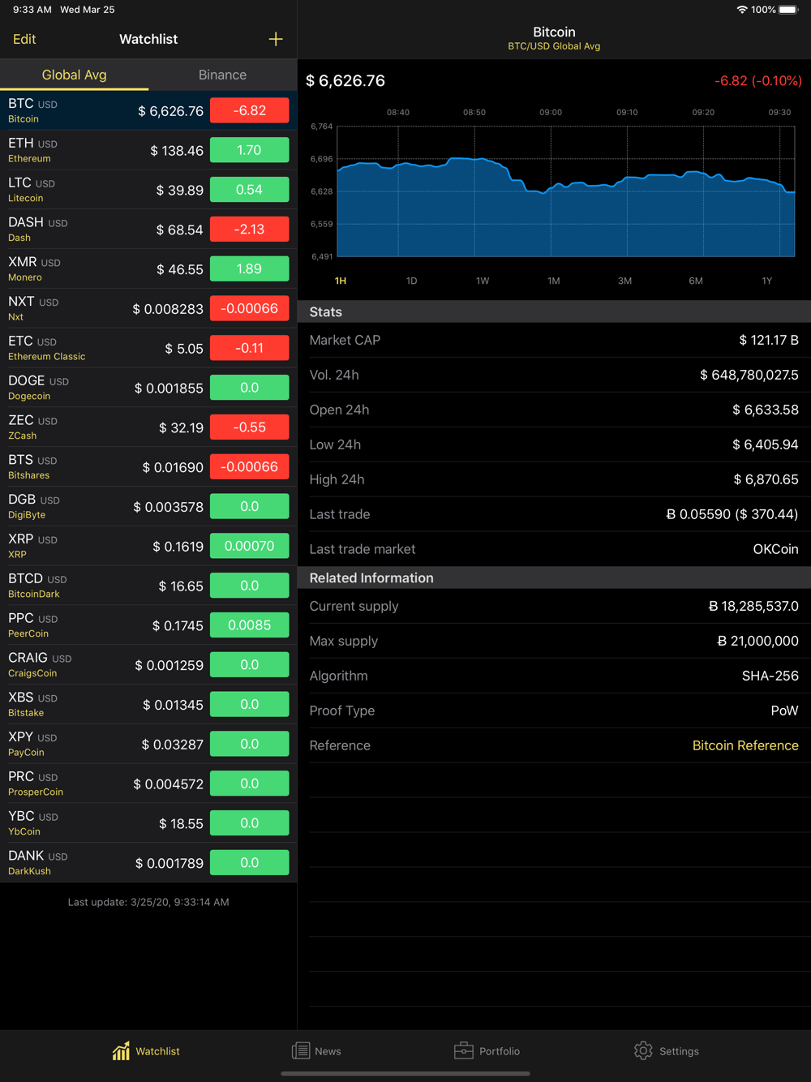Tap the Current supply value
Viewport: 811px width, 1082px height.
[x=753, y=606]
